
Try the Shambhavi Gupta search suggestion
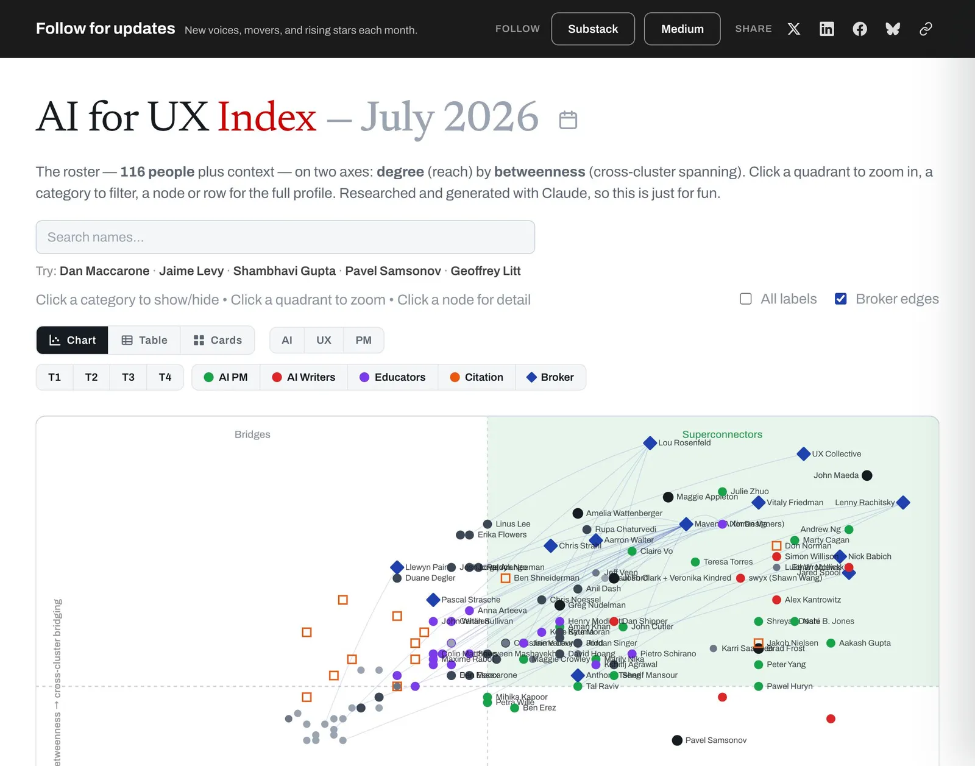point(284,271)
